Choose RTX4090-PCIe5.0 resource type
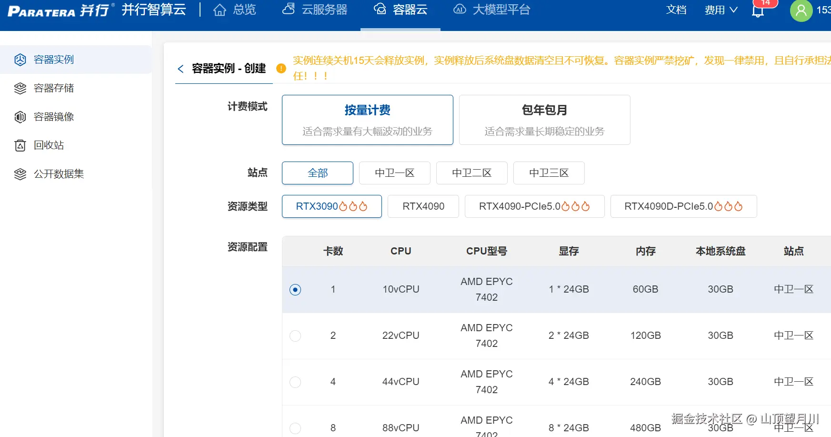The image size is (831, 437). 535,206
